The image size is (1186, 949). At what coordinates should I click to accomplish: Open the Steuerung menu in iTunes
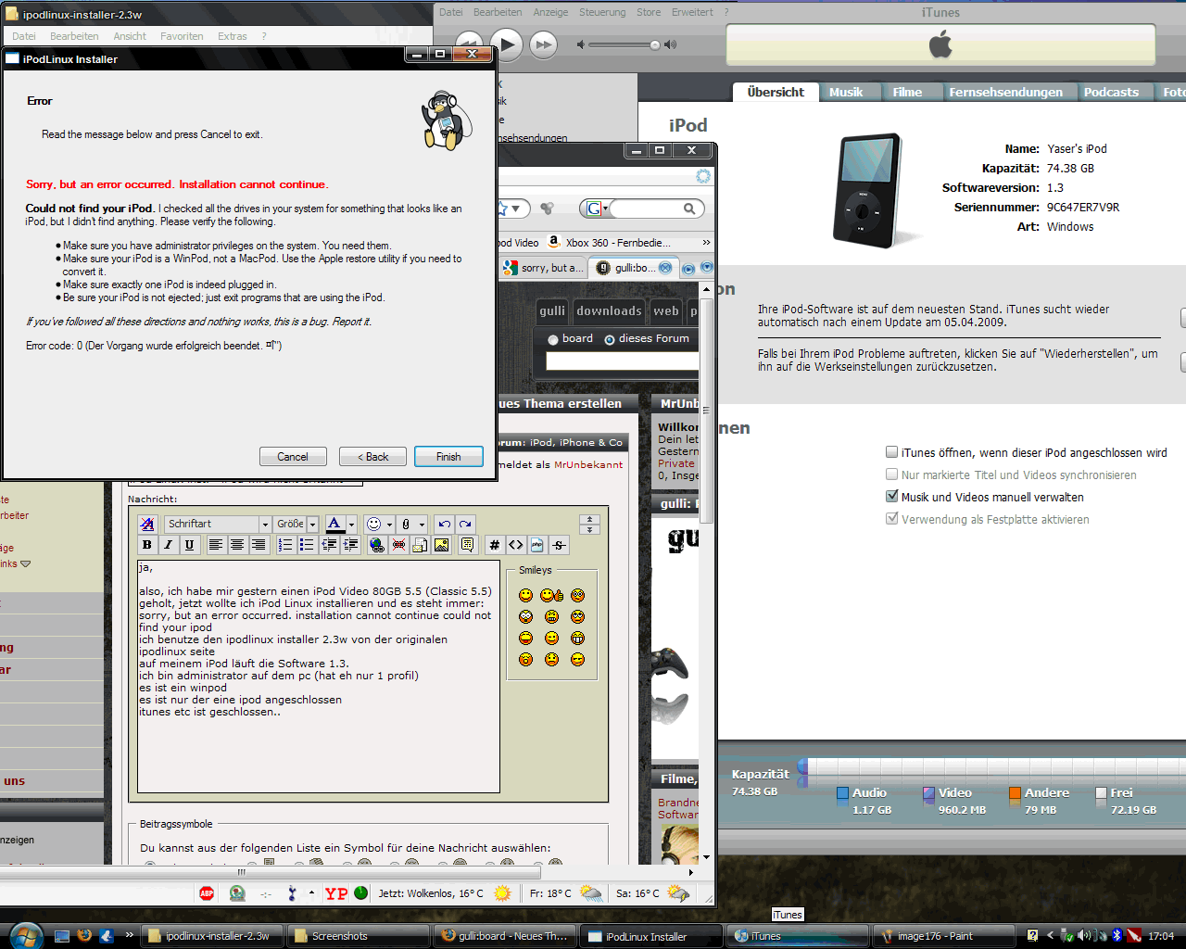(602, 12)
